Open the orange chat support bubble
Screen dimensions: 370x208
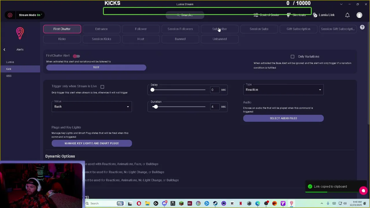click(x=363, y=191)
